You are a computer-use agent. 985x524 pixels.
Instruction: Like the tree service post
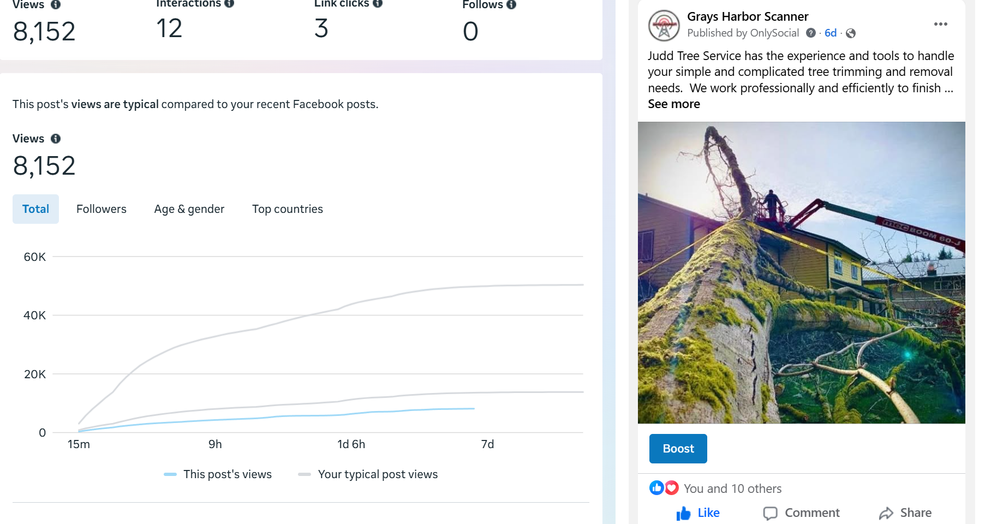(x=698, y=513)
